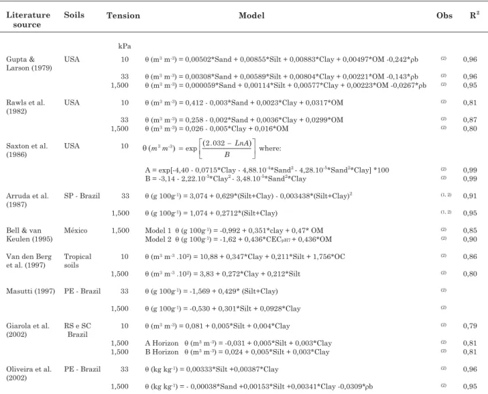Click equation starting '0,000059*Sand'

(x=286, y=85)
